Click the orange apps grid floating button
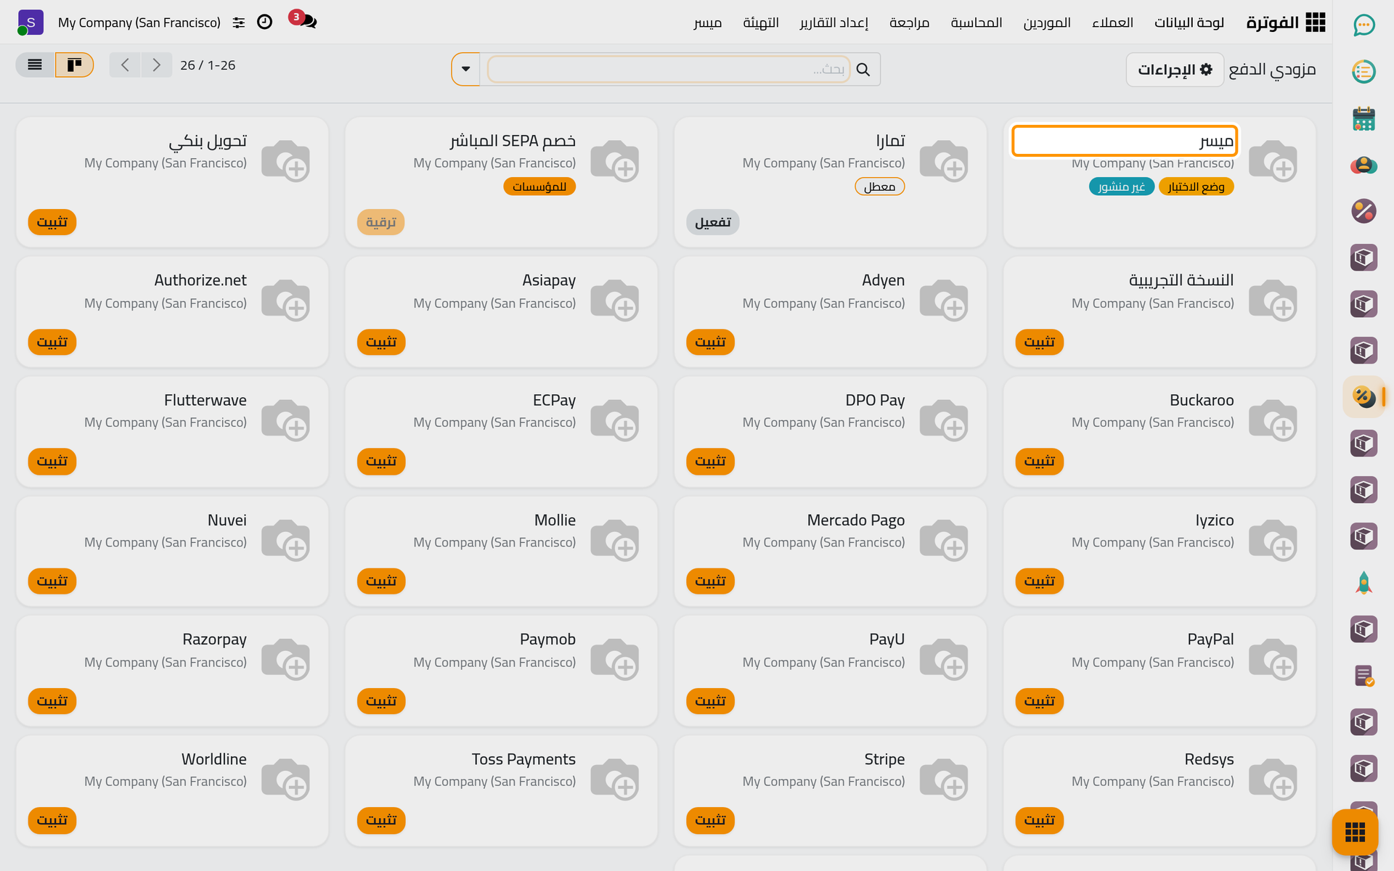 (x=1355, y=832)
